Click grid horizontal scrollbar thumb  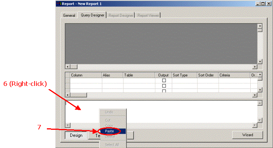click(78, 95)
